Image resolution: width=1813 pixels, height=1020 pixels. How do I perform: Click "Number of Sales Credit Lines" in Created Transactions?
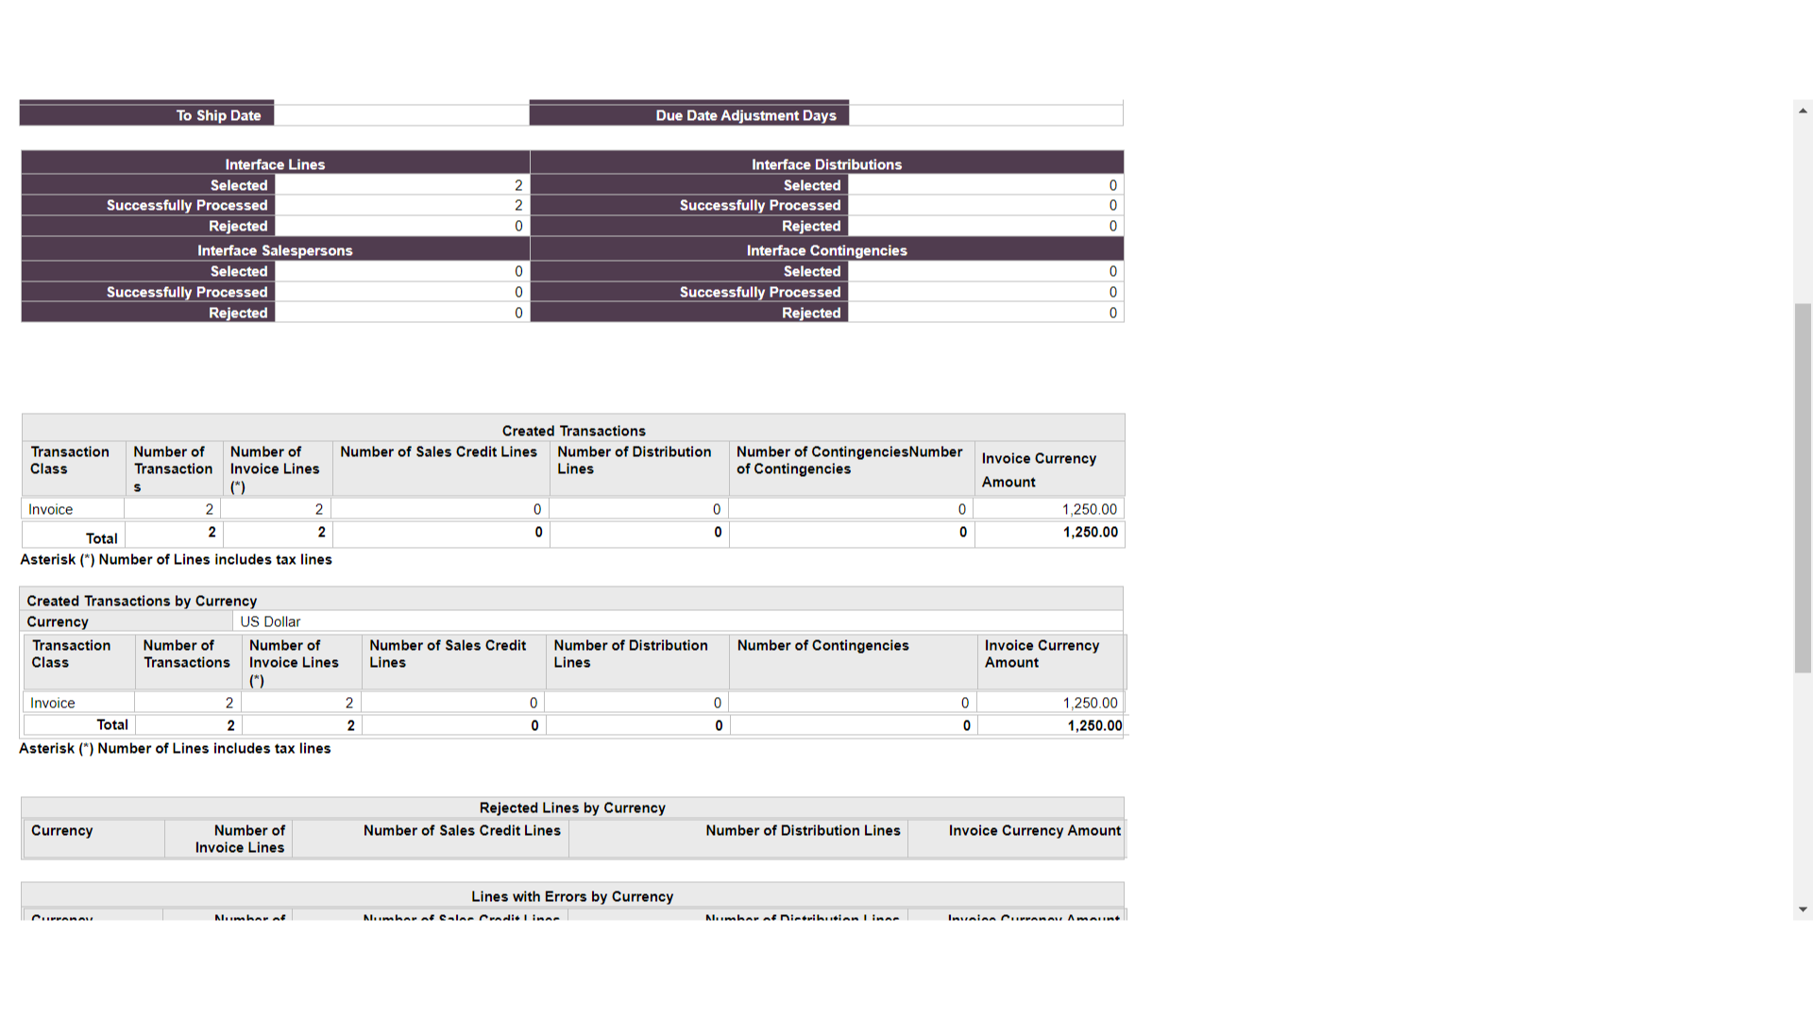438,451
